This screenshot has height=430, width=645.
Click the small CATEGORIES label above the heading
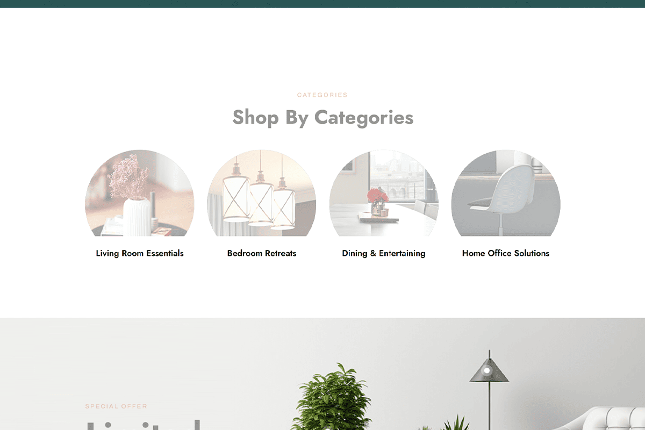(x=322, y=95)
